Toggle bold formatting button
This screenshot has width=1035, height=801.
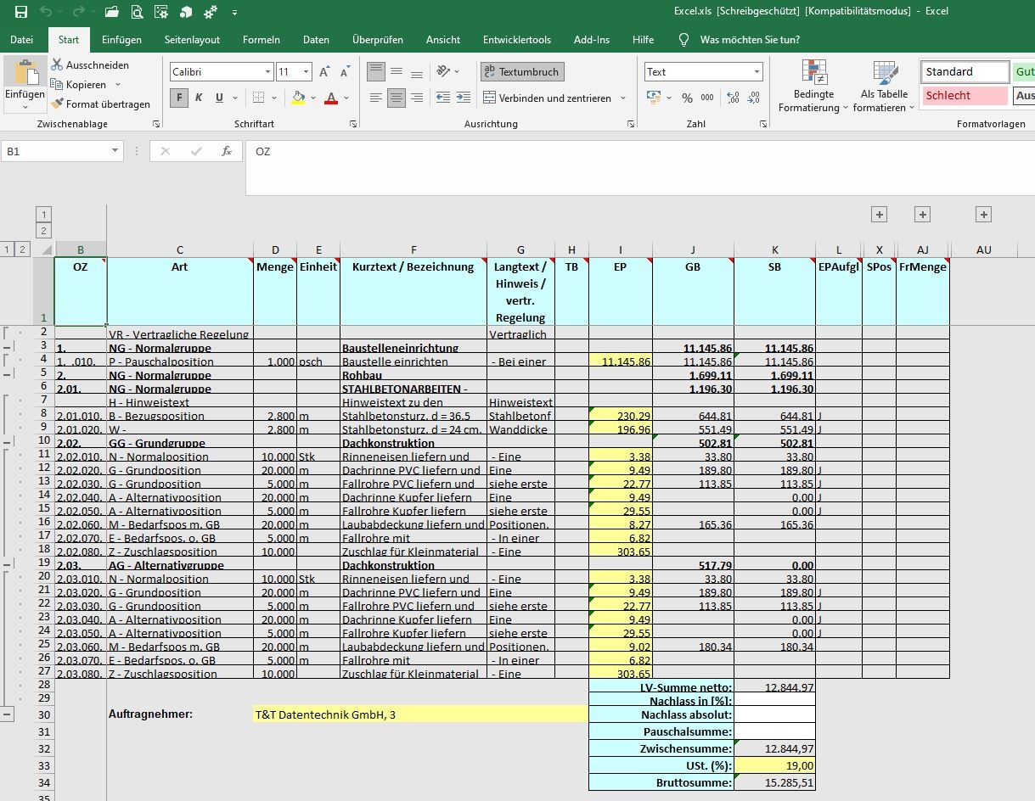pyautogui.click(x=178, y=98)
